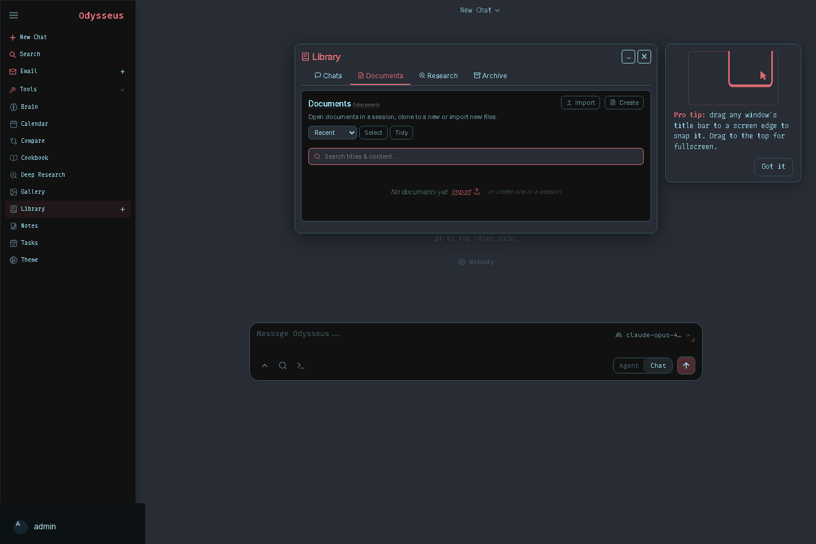Minimize the Library window

[628, 57]
